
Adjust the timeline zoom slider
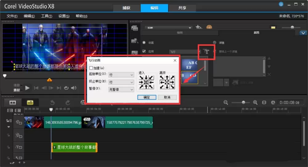(243, 103)
